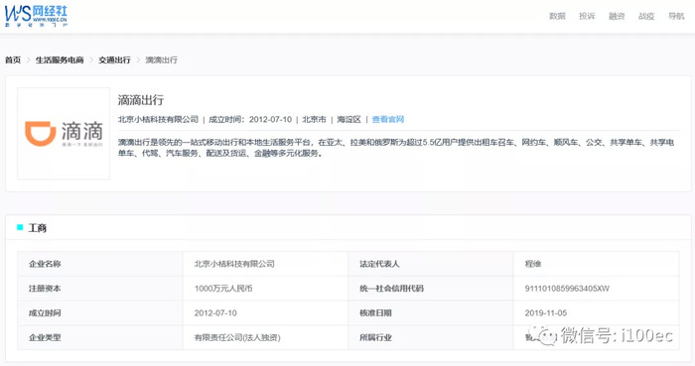Select 战疫 in the top navigation

[x=646, y=17]
